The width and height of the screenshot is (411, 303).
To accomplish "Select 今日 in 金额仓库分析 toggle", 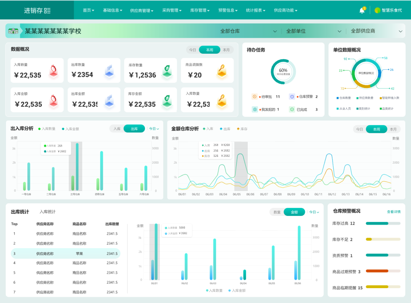I will coord(360,129).
